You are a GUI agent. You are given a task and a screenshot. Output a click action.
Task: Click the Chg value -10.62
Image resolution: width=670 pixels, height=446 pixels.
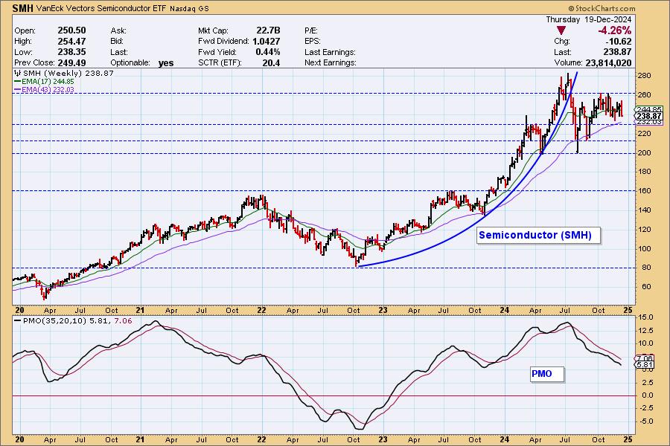pyautogui.click(x=619, y=42)
